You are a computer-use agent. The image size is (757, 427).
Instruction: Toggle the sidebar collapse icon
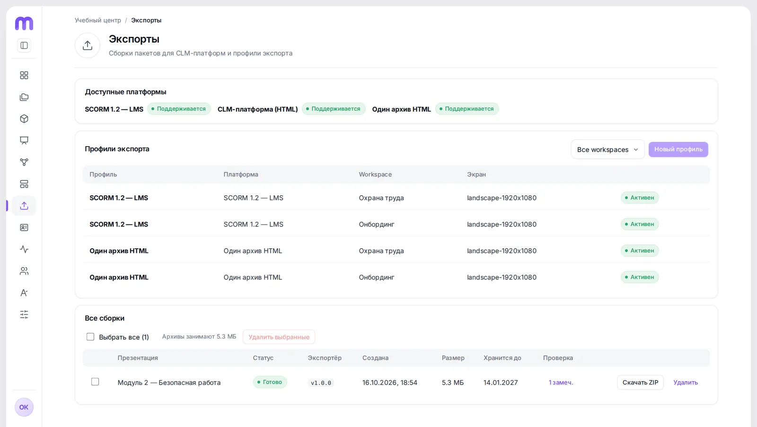(x=24, y=45)
